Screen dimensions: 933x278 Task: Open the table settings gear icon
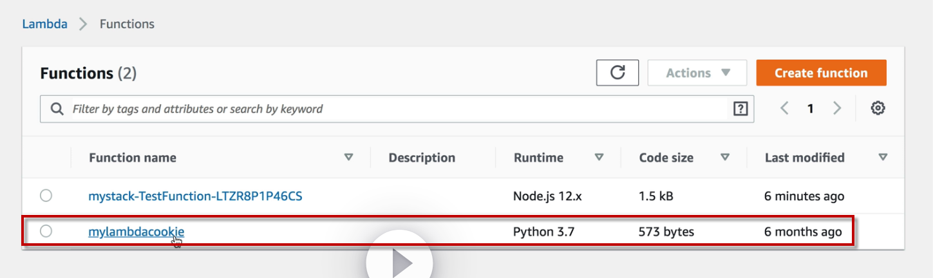(878, 109)
